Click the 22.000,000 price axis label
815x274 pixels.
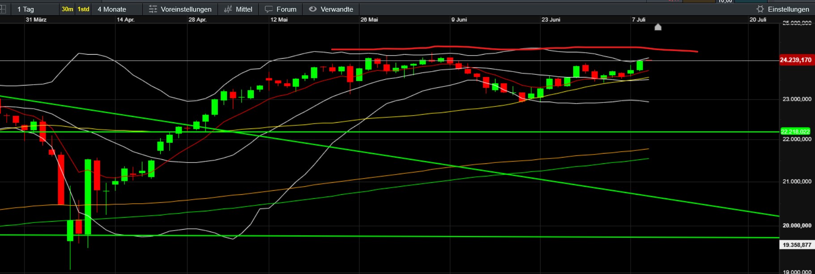point(797,139)
